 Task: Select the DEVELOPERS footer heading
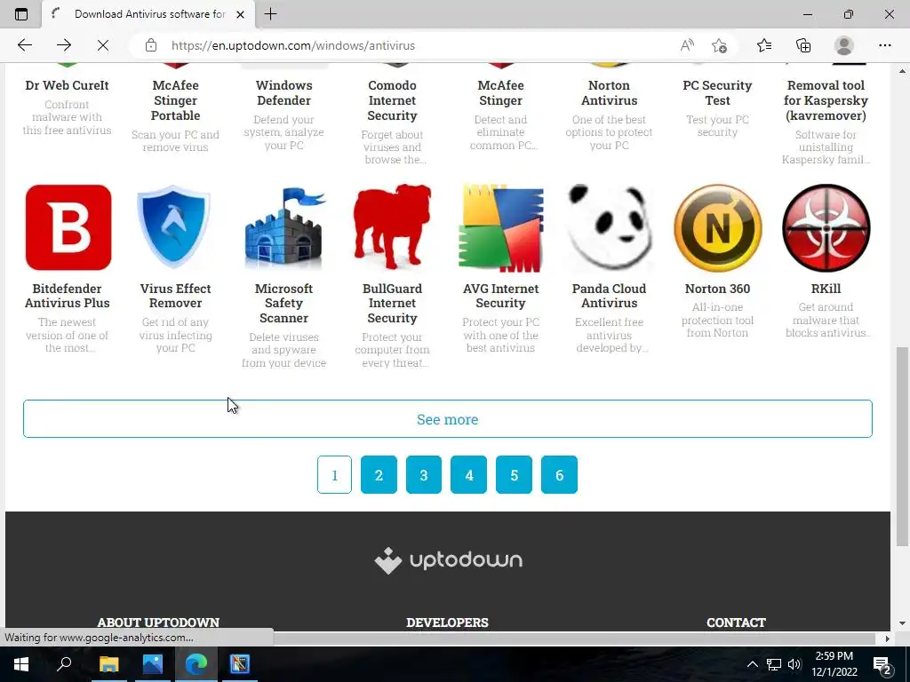tap(448, 623)
